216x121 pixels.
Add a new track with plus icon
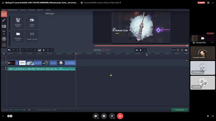(4, 54)
